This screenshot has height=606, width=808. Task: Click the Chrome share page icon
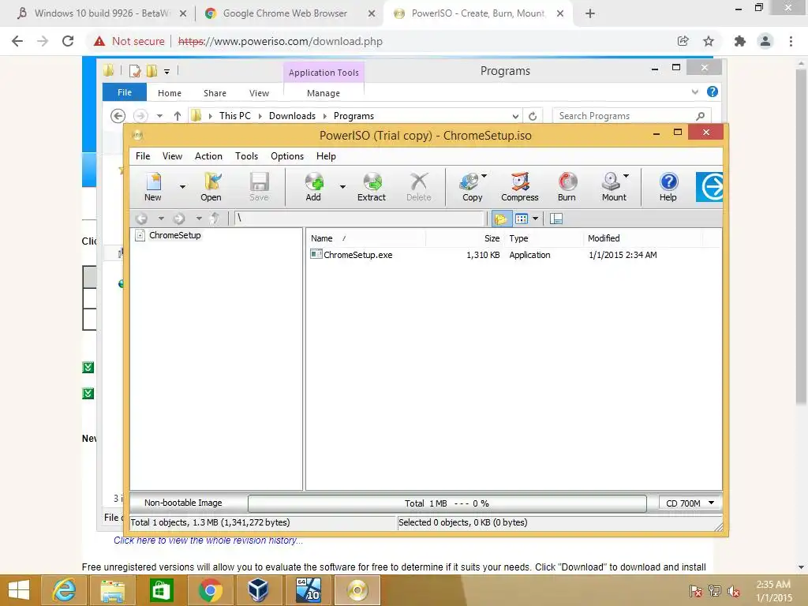tap(683, 41)
